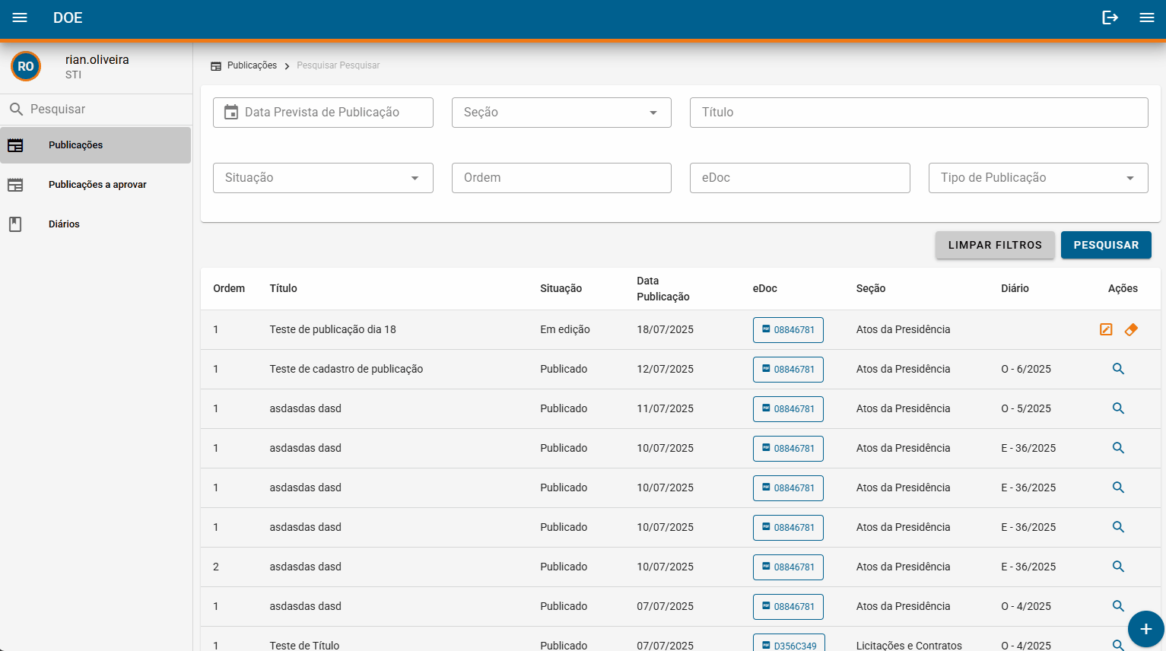
Task: Click the logout icon in header
Action: (x=1110, y=17)
